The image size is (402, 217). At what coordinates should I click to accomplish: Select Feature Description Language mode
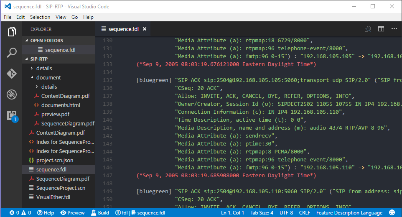point(349,213)
